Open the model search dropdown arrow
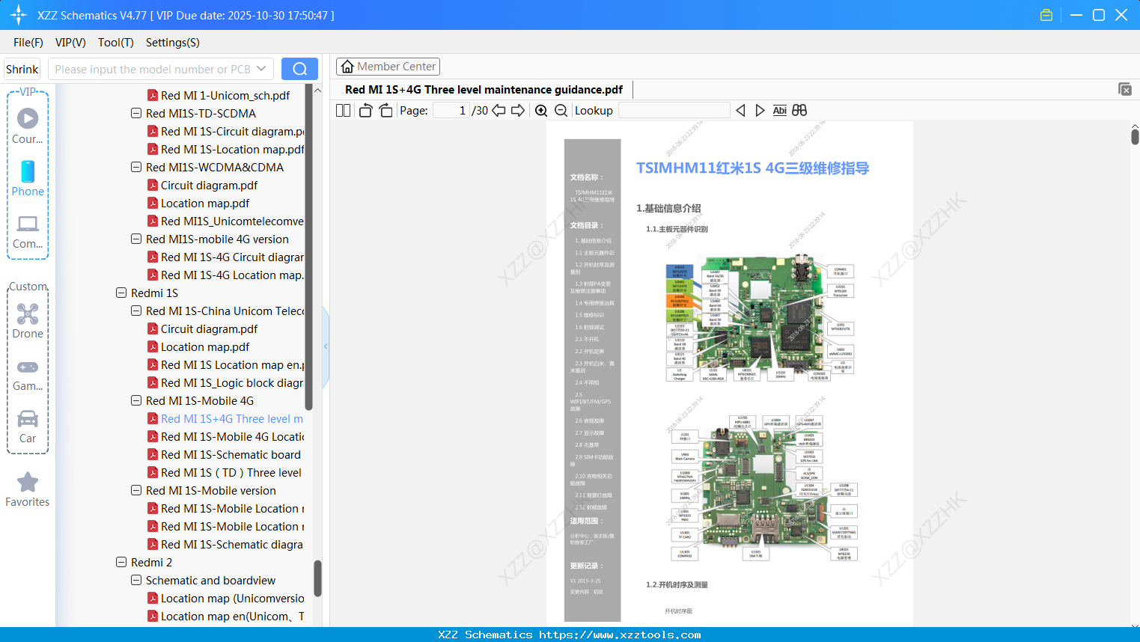 click(259, 68)
